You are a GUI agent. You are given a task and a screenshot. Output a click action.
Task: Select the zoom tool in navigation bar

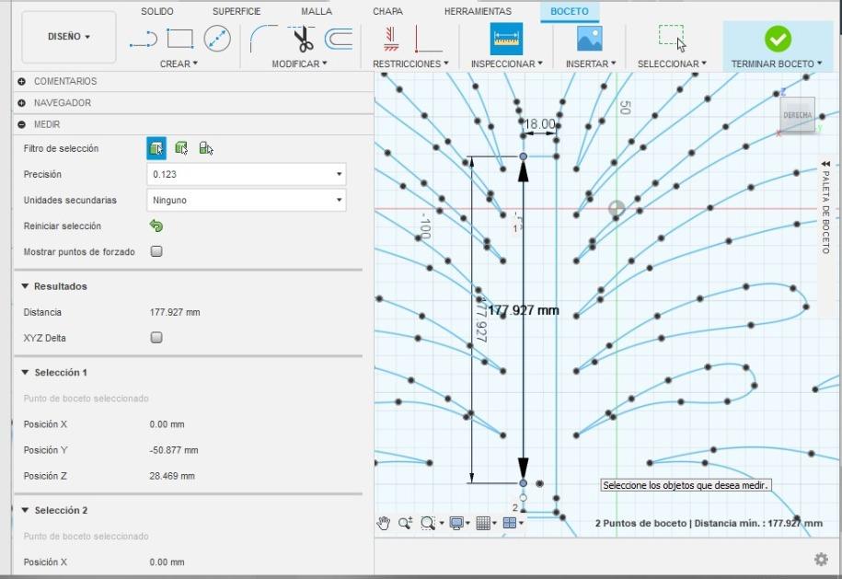click(406, 523)
